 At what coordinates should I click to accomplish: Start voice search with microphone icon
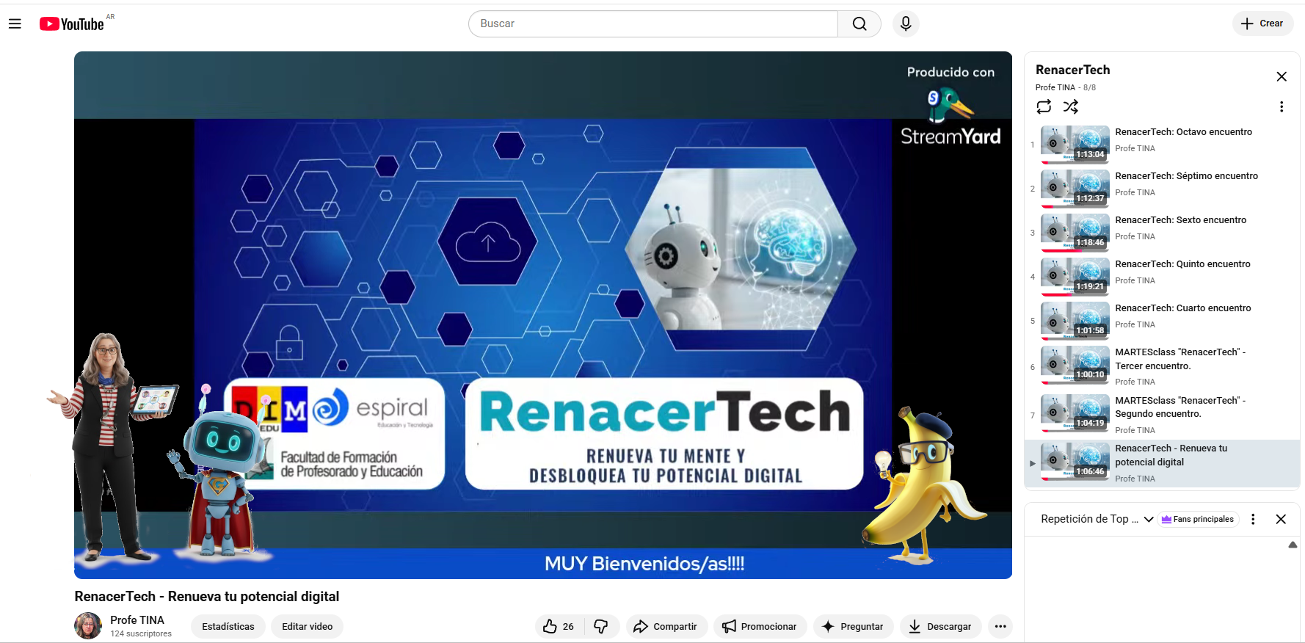[906, 24]
